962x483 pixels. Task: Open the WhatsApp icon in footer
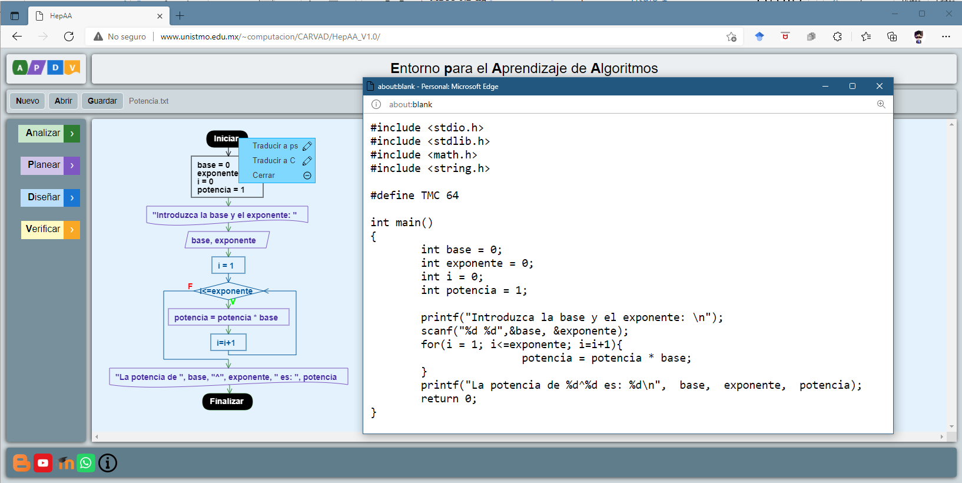(86, 463)
